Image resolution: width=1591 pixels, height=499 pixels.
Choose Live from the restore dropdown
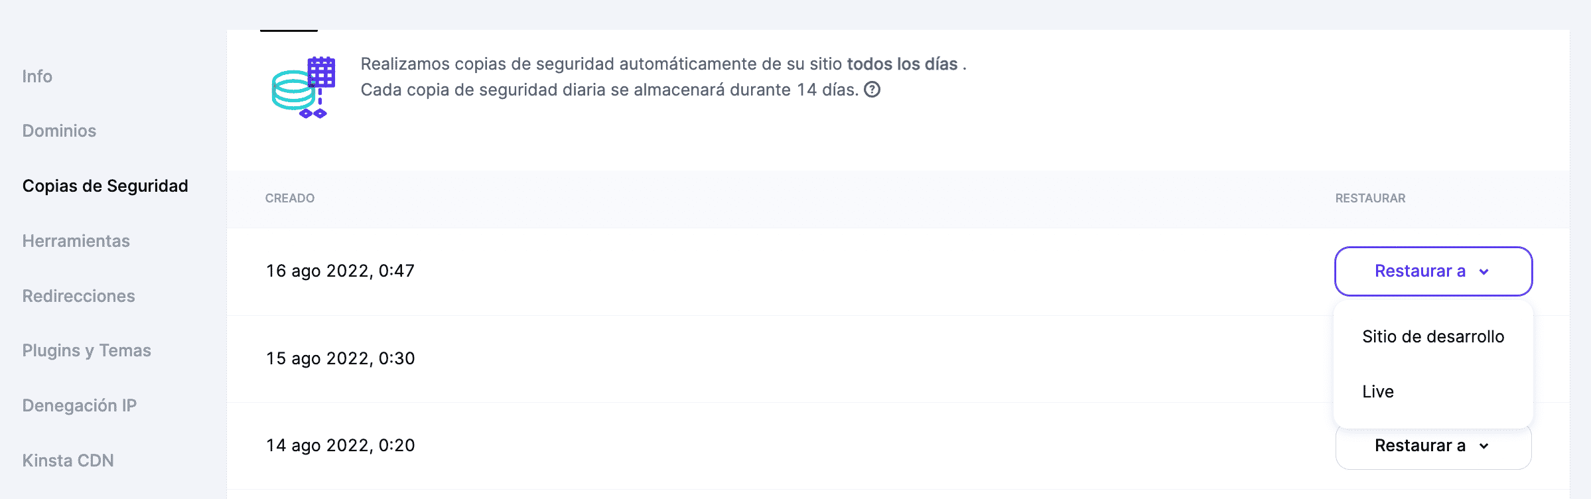[x=1378, y=392]
